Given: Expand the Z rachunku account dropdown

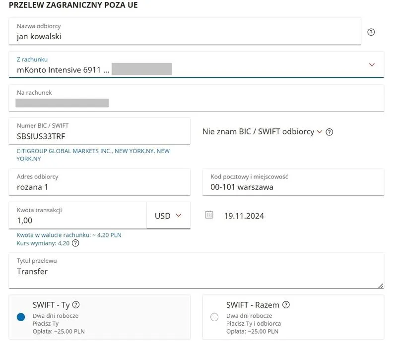Looking at the screenshot, I should pos(372,65).
